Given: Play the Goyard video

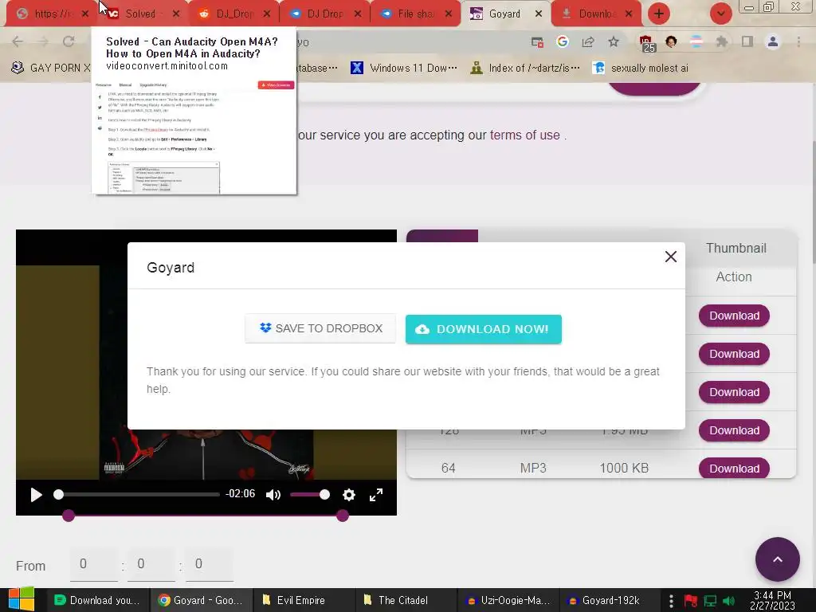Looking at the screenshot, I should [x=36, y=495].
